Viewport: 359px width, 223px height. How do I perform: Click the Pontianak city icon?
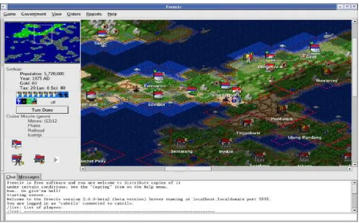pyautogui.click(x=282, y=110)
